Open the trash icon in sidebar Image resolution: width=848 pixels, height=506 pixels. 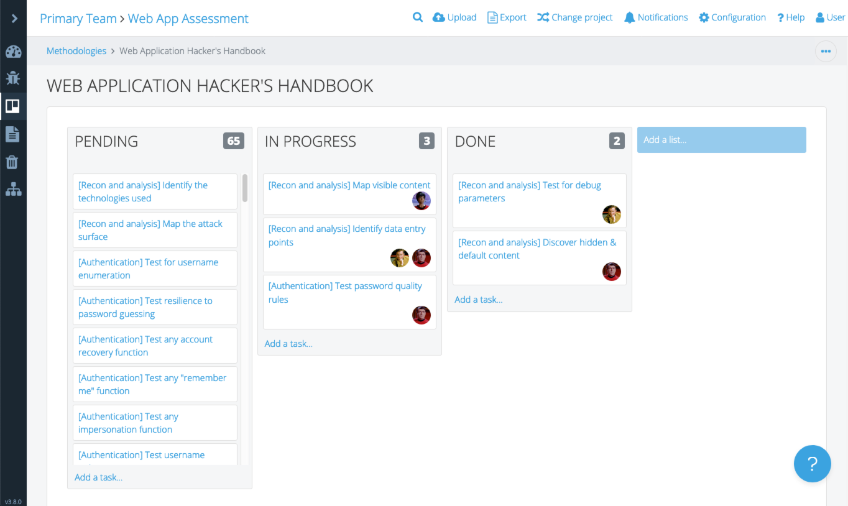pos(13,162)
